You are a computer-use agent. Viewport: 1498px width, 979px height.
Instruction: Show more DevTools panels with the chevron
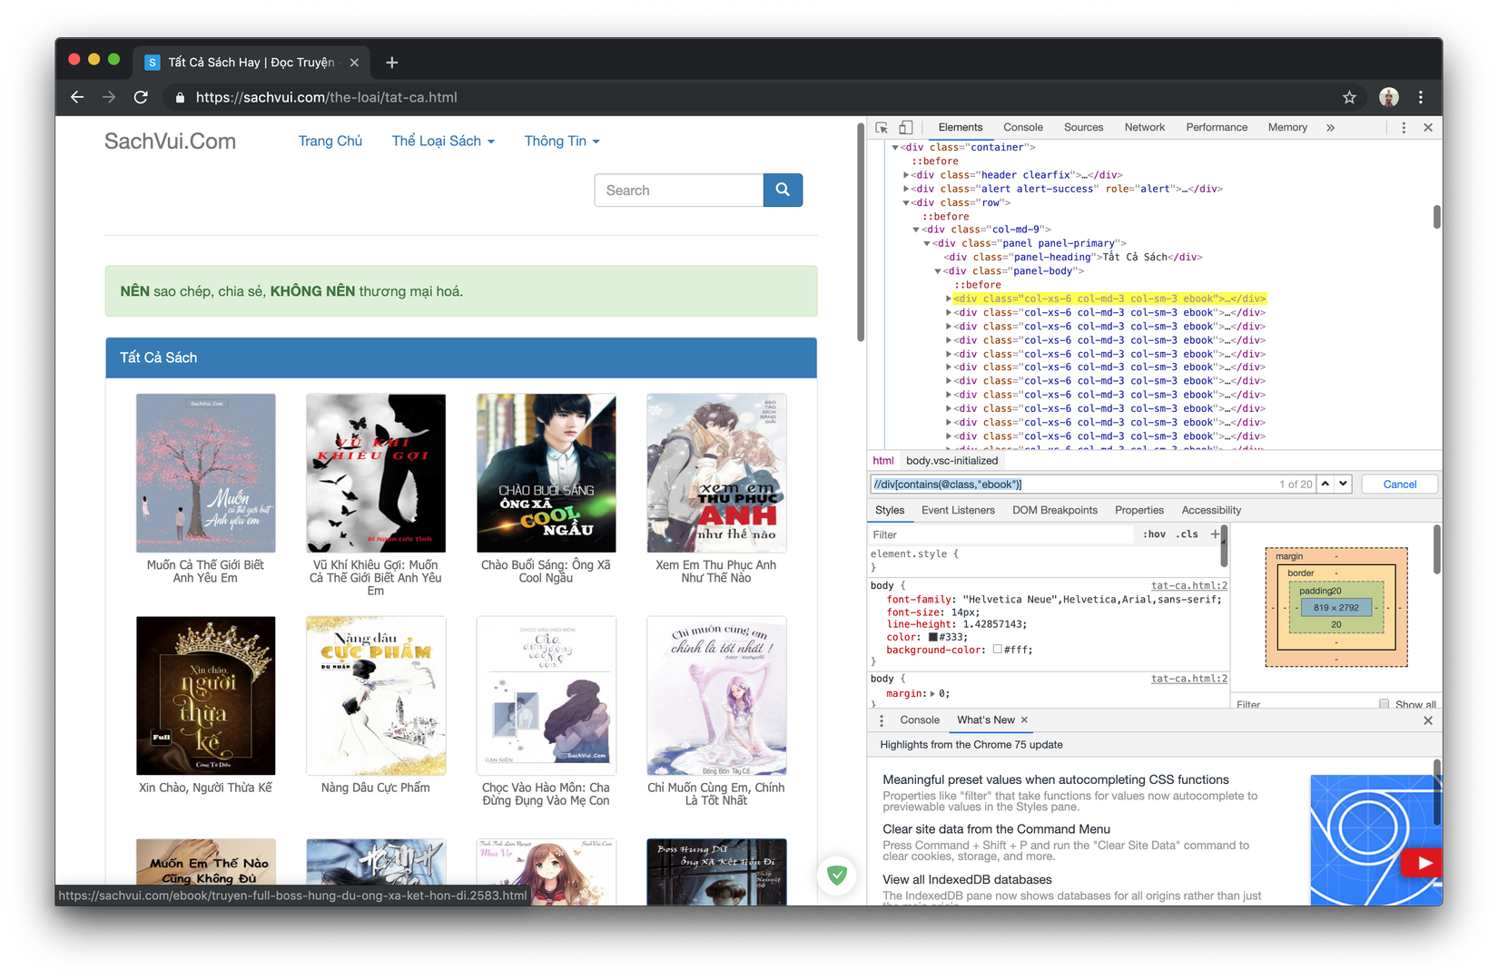point(1330,128)
